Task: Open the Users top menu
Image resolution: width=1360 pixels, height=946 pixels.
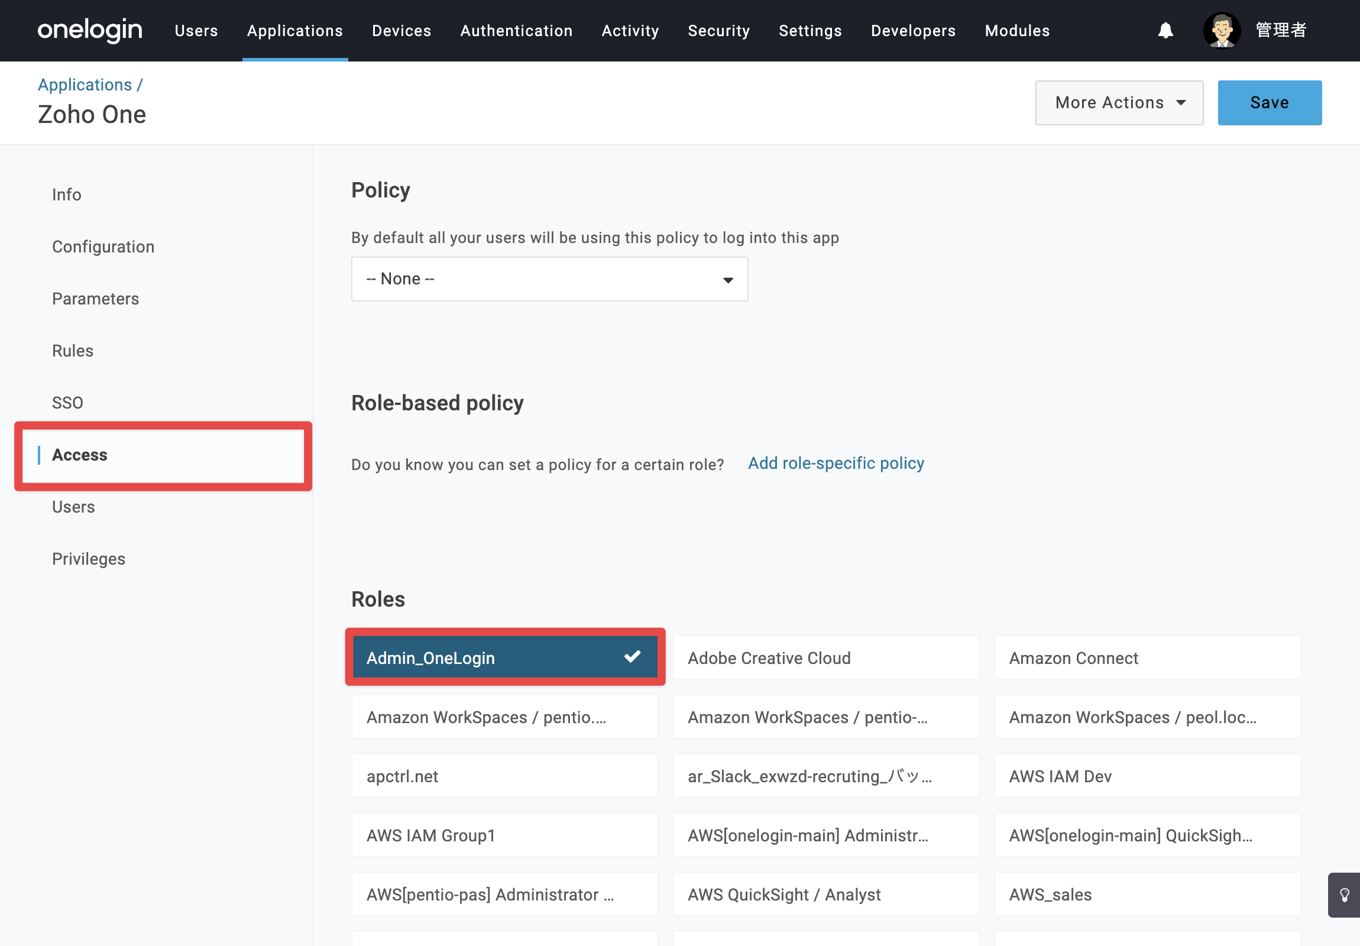Action: pos(196,31)
